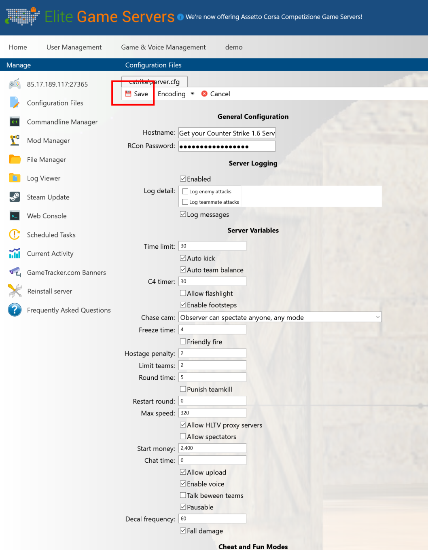Click into the Time limit field
This screenshot has height=550, width=428.
(x=212, y=246)
